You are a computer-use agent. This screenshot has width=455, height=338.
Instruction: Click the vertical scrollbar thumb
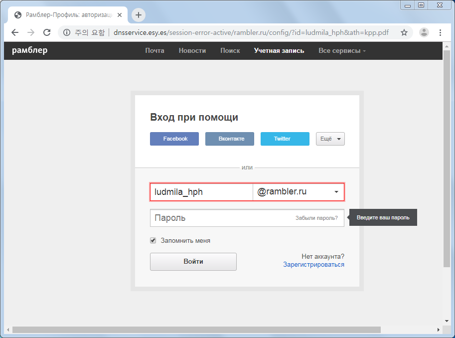pyautogui.click(x=447, y=159)
